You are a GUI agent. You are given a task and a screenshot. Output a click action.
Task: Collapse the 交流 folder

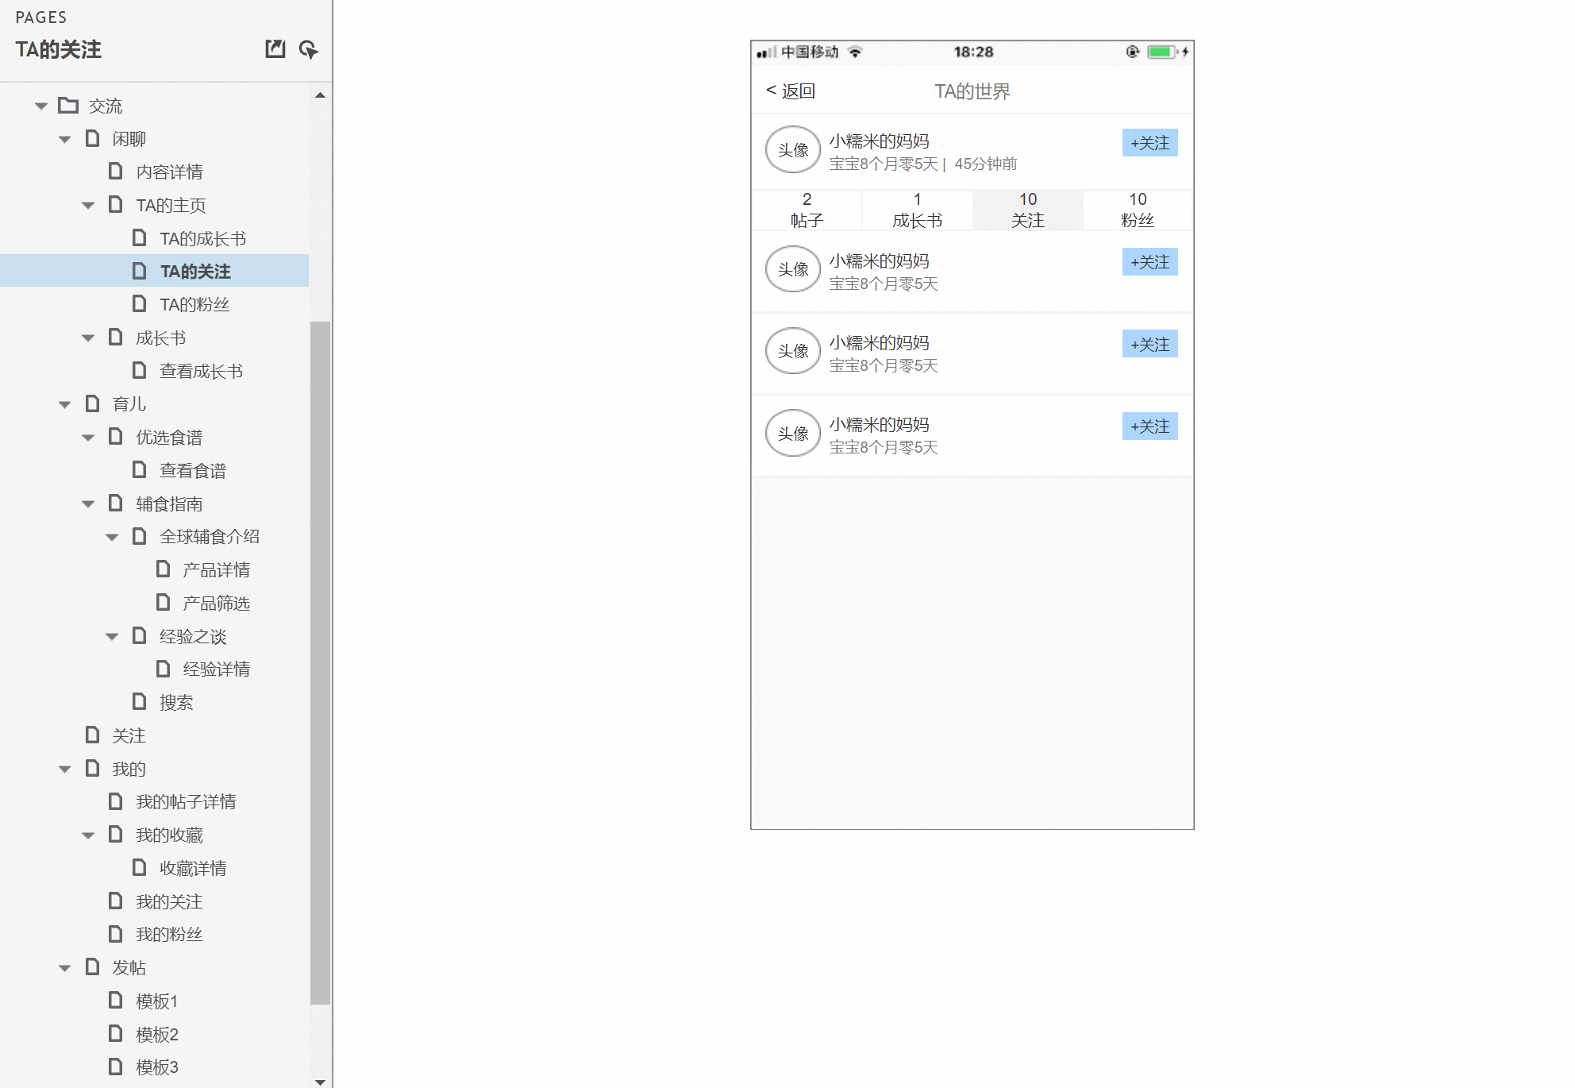coord(41,106)
